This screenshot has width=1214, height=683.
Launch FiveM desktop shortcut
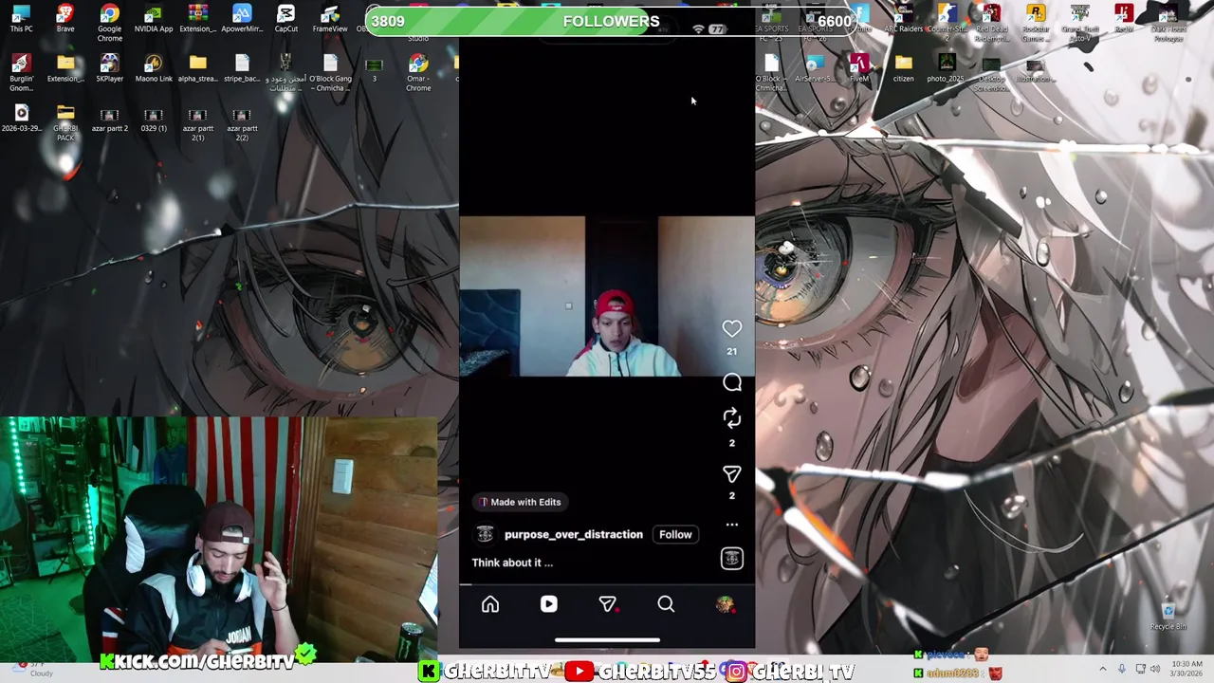tap(858, 68)
